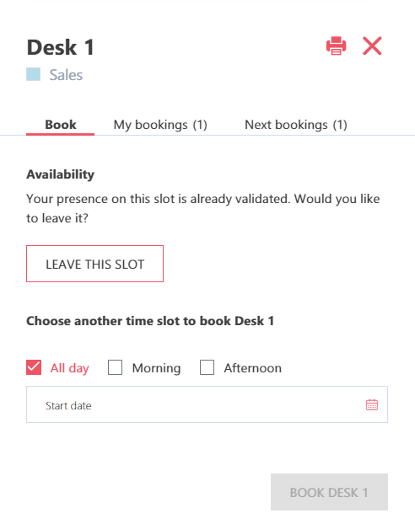Click the LEAVE THIS SLOT button
Viewport: 415px width, 524px height.
[94, 264]
